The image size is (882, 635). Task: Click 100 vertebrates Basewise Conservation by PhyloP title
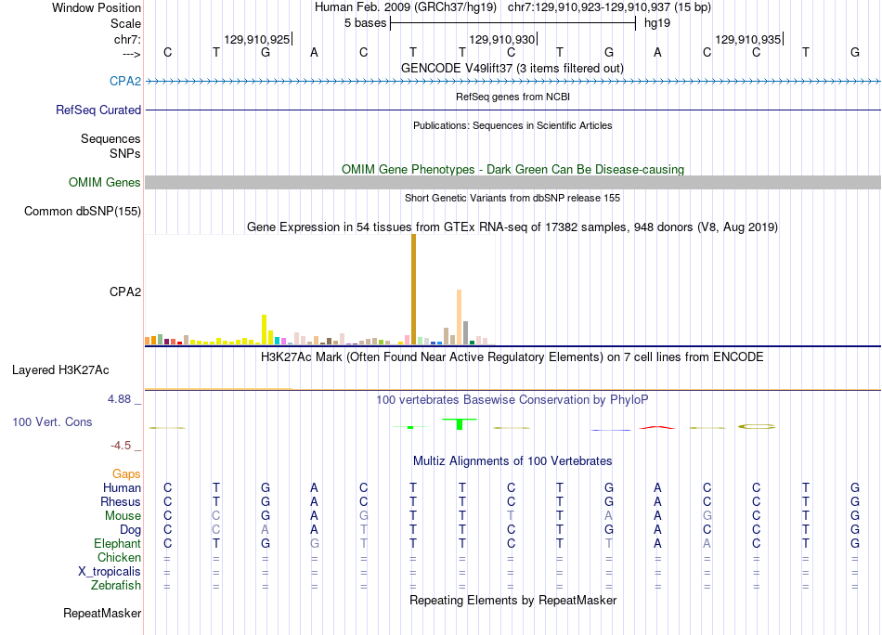(x=512, y=399)
